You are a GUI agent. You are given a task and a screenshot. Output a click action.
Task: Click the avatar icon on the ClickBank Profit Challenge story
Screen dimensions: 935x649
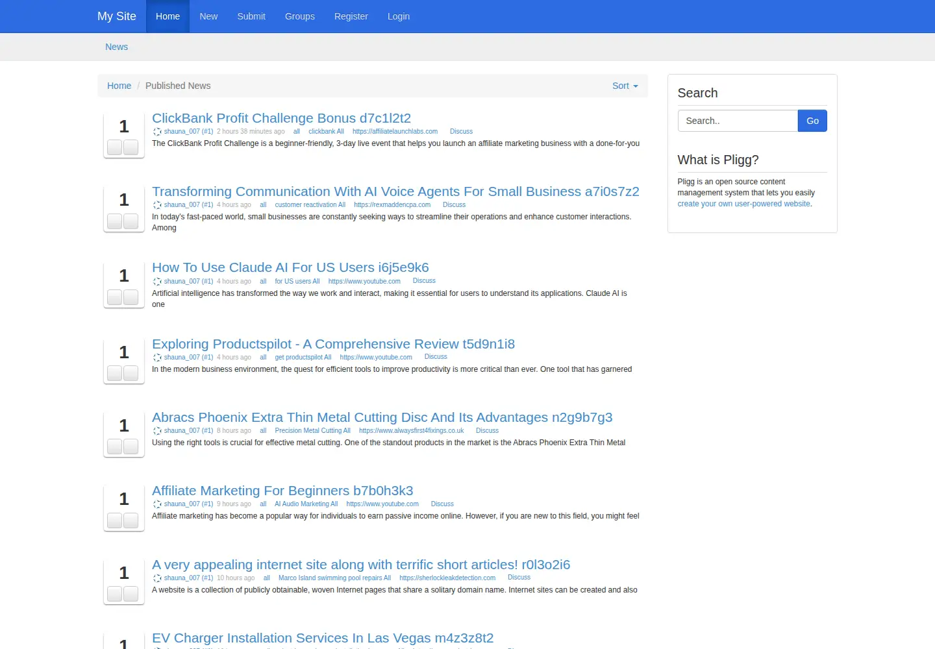157,132
